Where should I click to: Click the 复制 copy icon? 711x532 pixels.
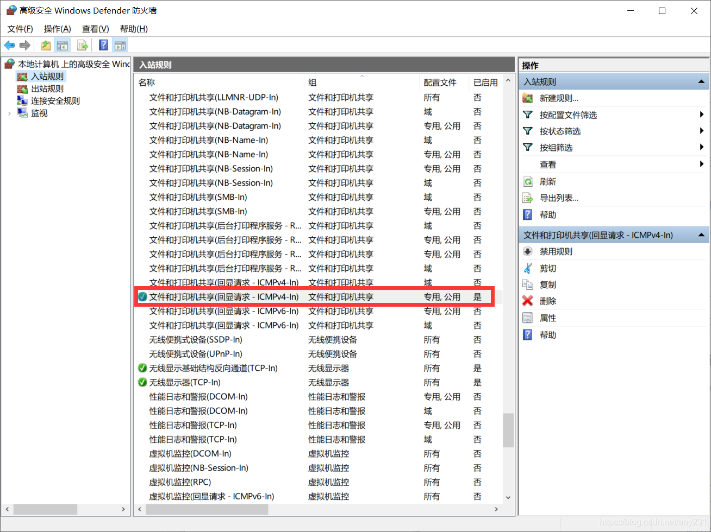528,284
